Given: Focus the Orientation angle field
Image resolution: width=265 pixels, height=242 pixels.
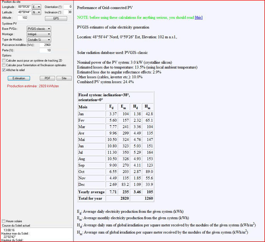Looking at the screenshot, I should [68, 7].
